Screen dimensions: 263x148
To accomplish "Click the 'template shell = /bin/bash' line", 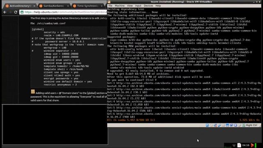I will (63, 69).
